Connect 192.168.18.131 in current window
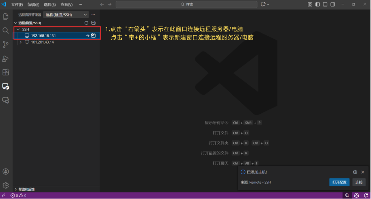This screenshot has height=199, width=371. [x=88, y=36]
